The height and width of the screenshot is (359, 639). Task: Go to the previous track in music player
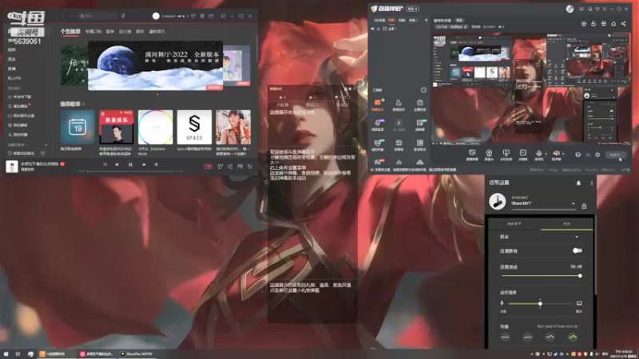pos(117,164)
